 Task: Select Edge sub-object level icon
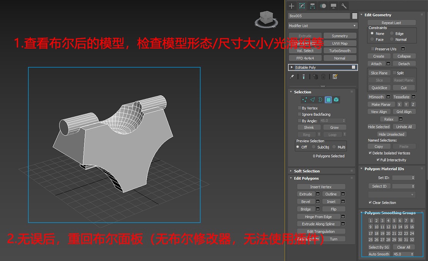click(x=312, y=100)
